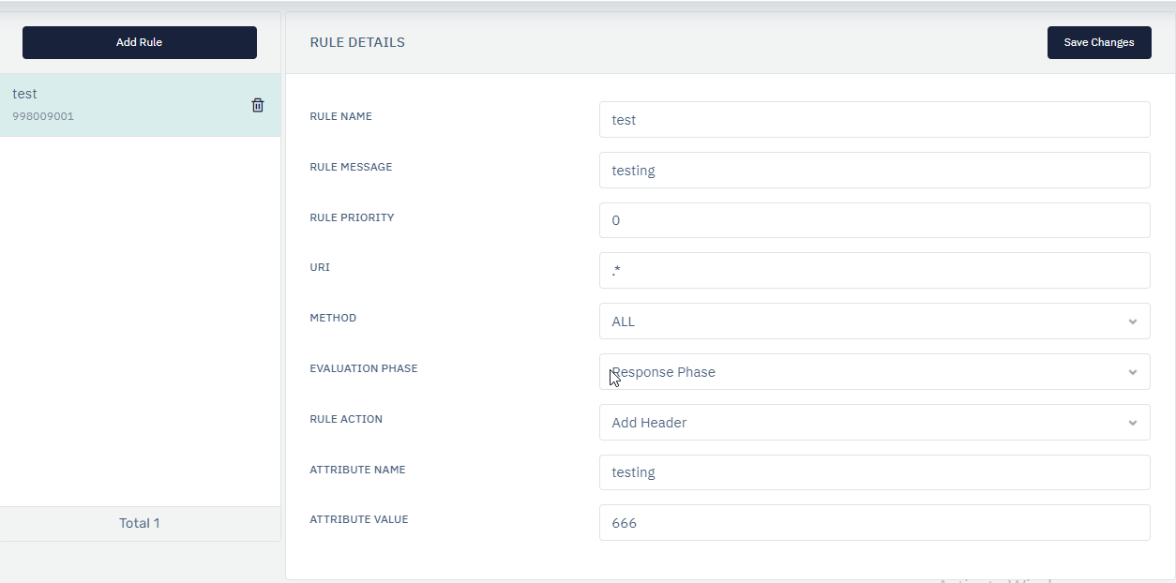The image size is (1176, 583).
Task: Click the EVALUATION PHASE label
Action: [364, 368]
